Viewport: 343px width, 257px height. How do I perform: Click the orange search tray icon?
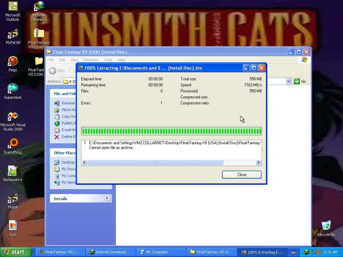[x=318, y=252]
